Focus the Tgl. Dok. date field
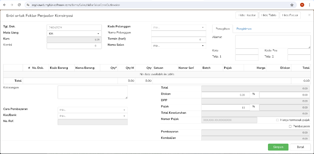The width and height of the screenshot is (314, 154). point(74,28)
